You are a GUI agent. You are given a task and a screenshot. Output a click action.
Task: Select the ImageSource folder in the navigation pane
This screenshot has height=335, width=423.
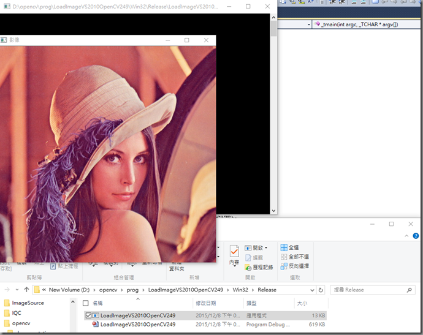[x=25, y=303]
